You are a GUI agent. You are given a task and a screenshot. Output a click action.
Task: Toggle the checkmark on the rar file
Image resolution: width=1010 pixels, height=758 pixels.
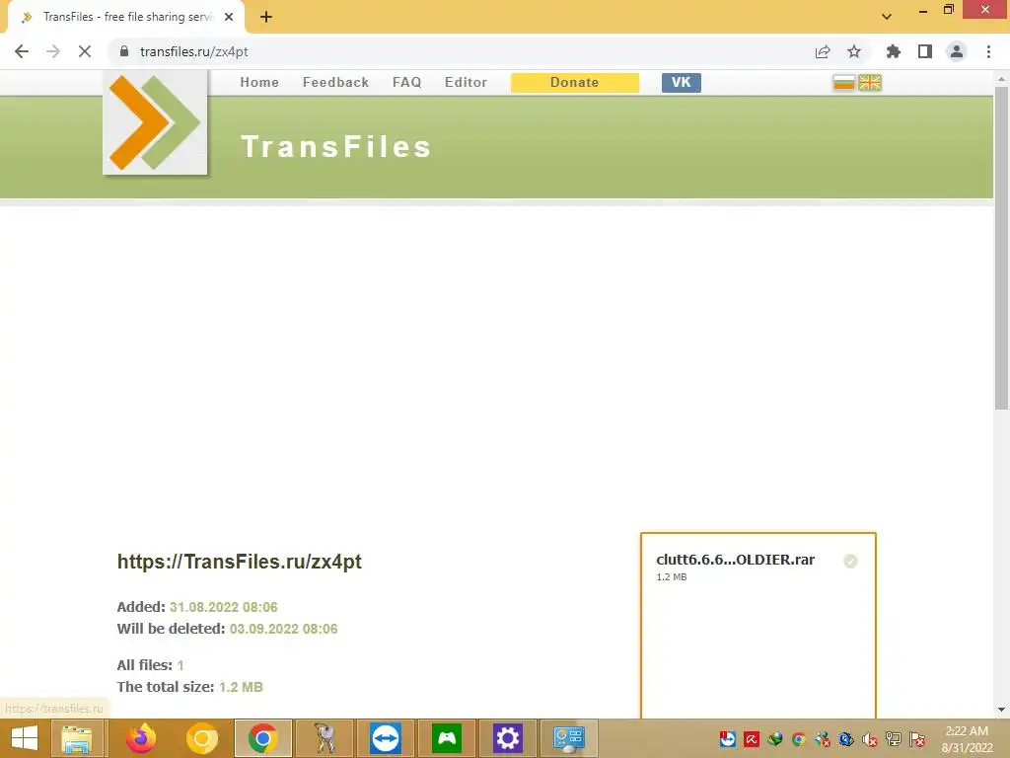[x=850, y=561]
